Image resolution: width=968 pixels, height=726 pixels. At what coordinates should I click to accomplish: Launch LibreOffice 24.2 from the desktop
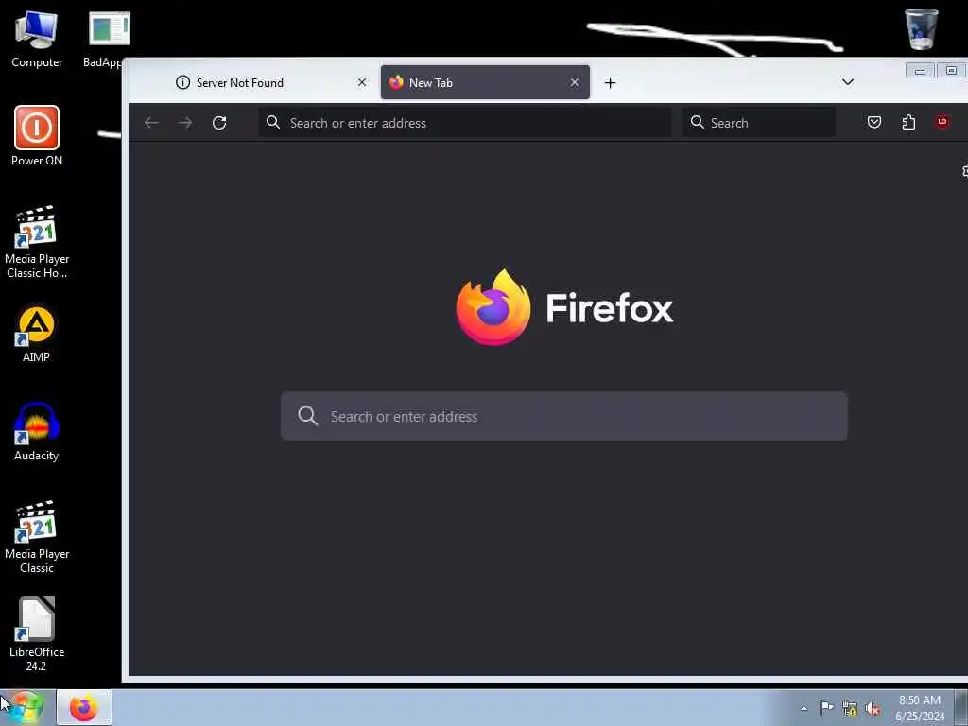tap(37, 634)
